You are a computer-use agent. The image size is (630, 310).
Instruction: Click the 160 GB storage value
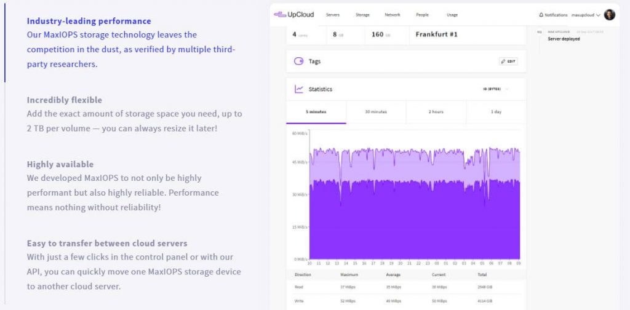(x=380, y=34)
